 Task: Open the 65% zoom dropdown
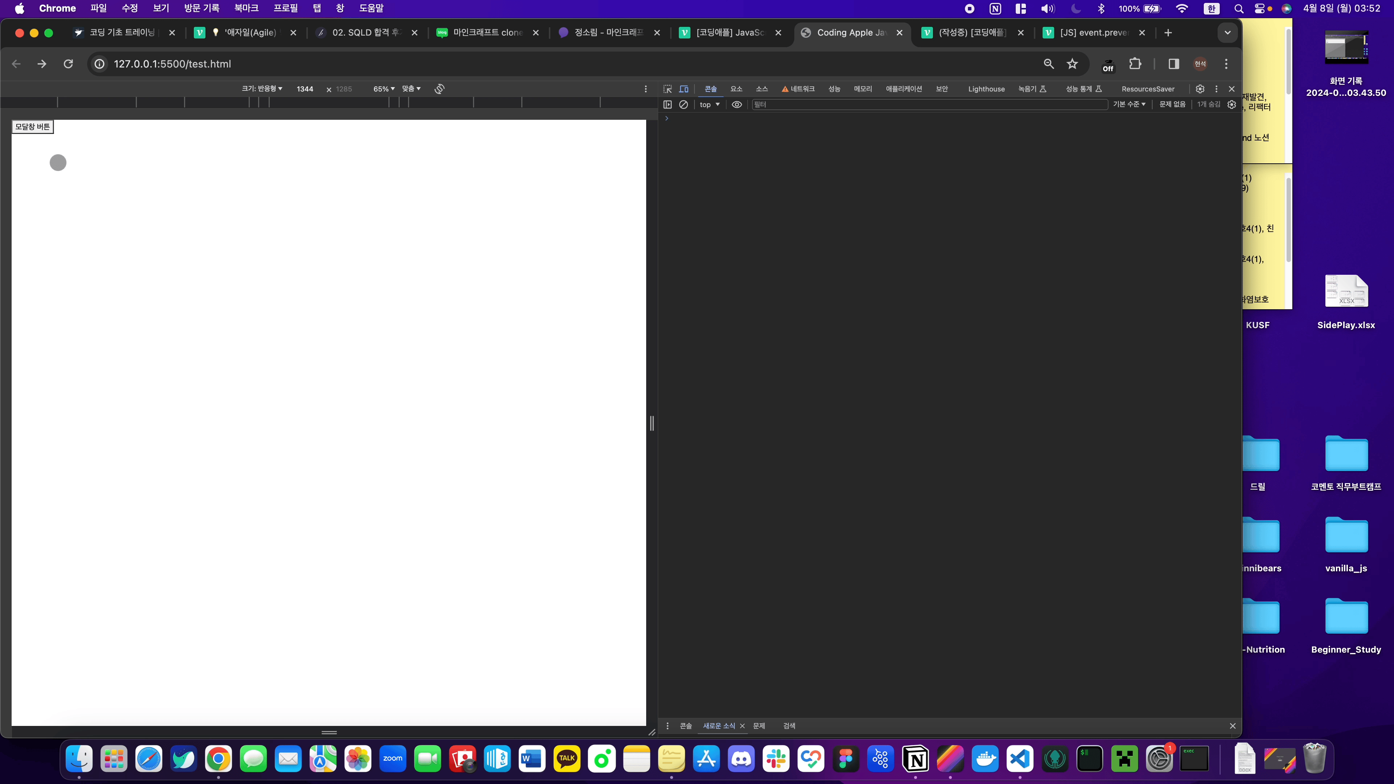click(384, 89)
